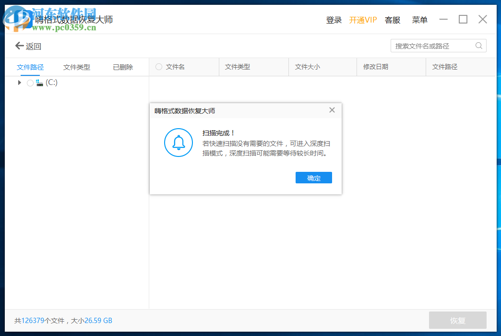Expand the (C:) drive tree node
Screen dimensions: 501x336
19,82
